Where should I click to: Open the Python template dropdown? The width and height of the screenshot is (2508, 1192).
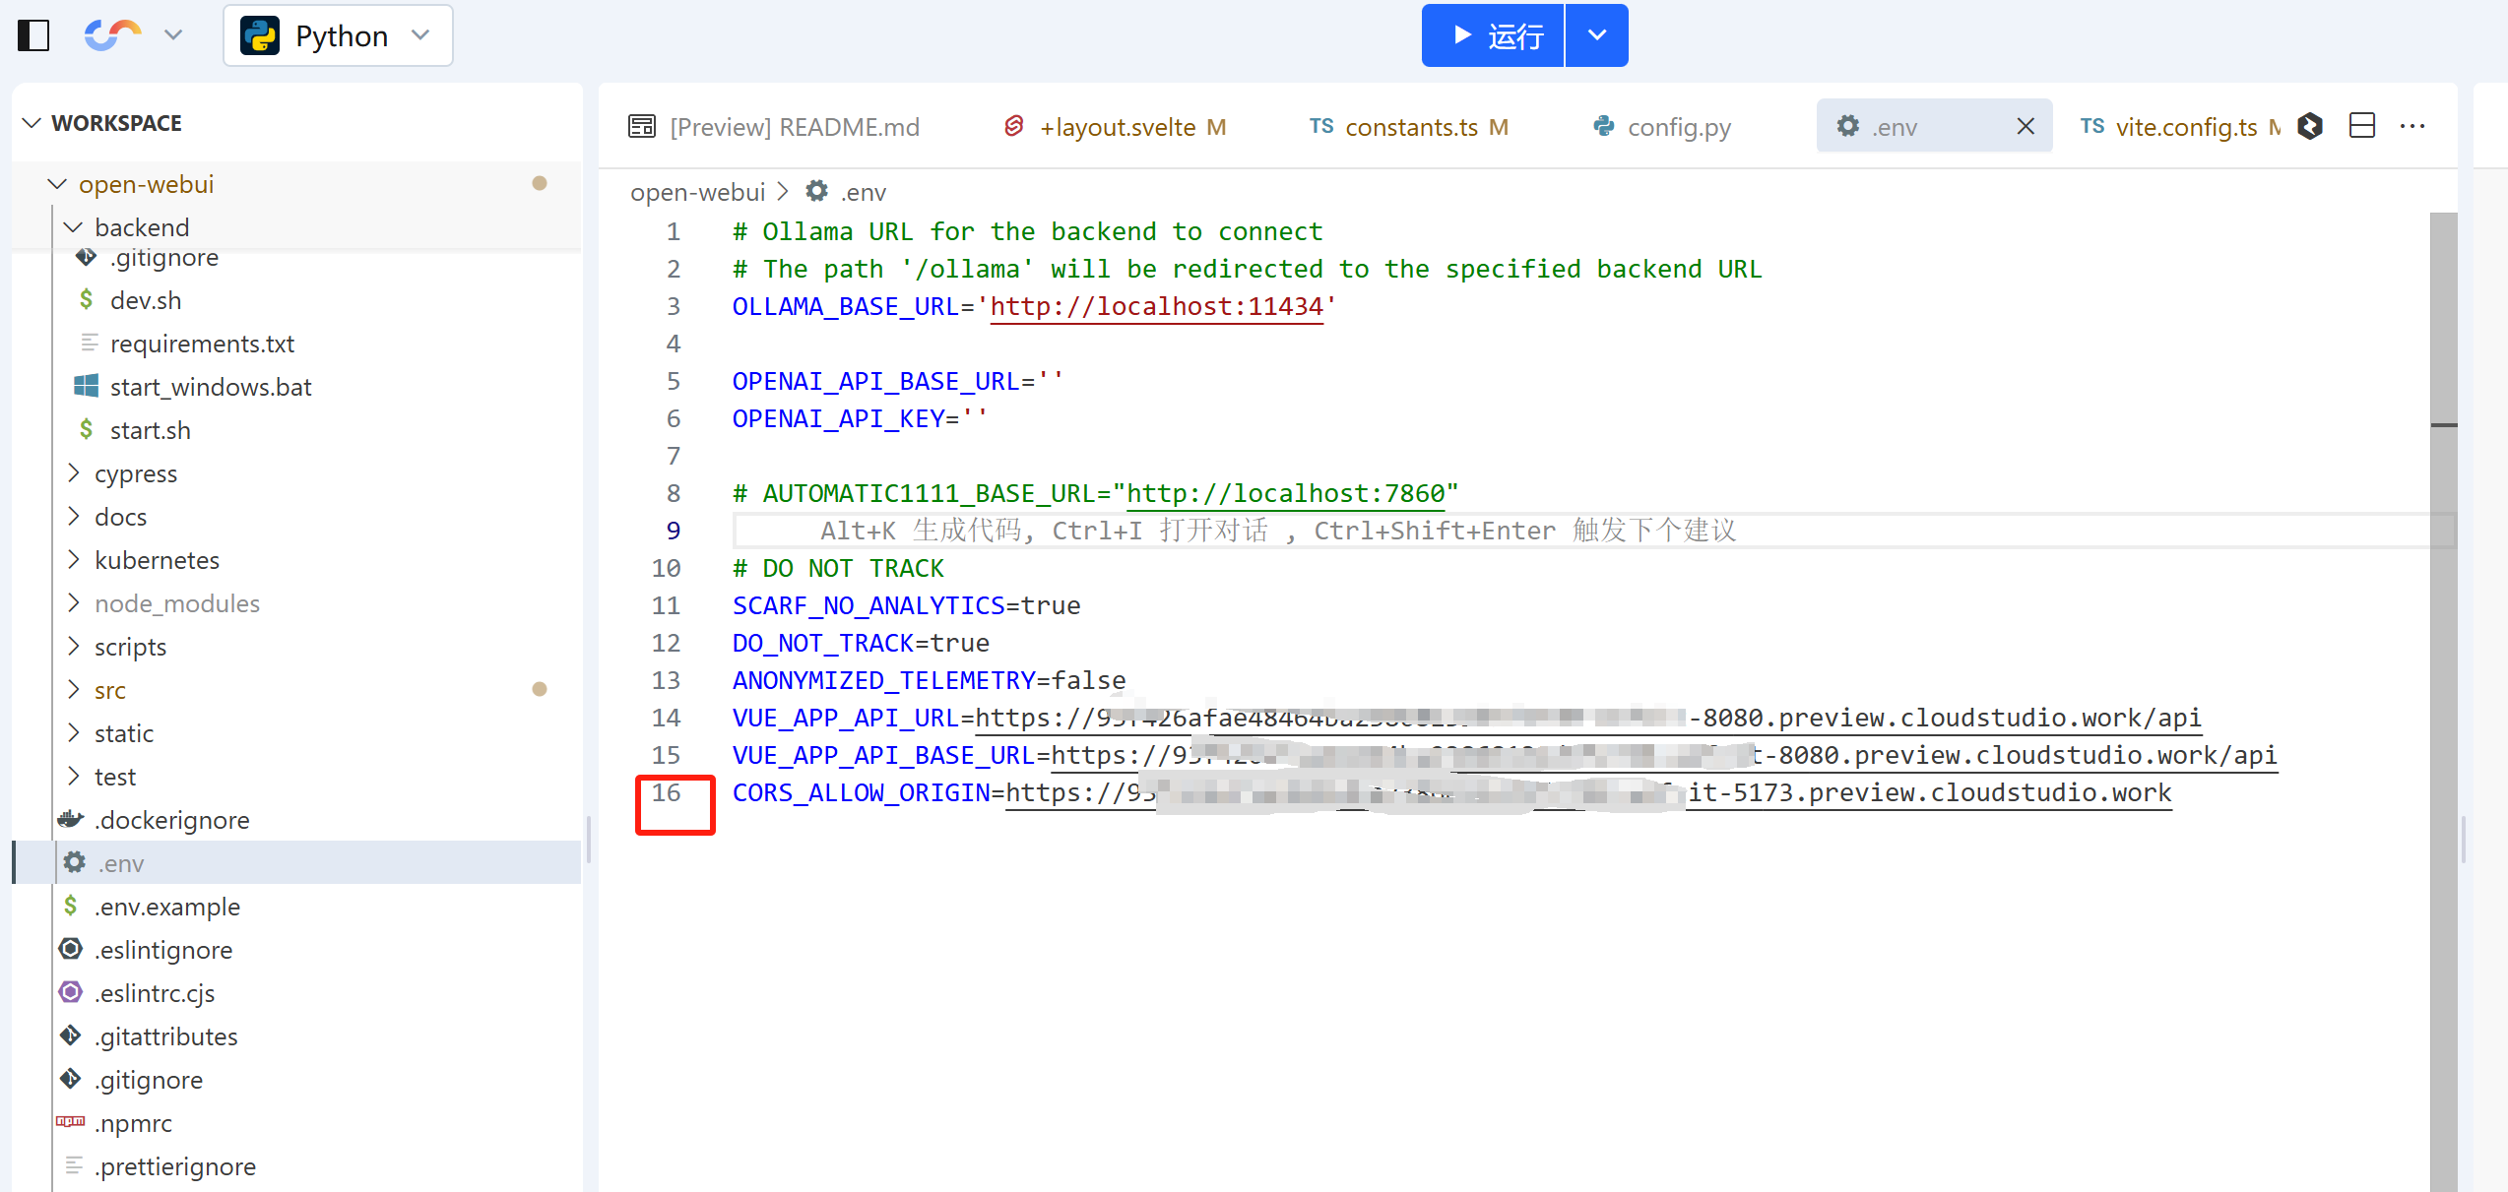click(338, 36)
